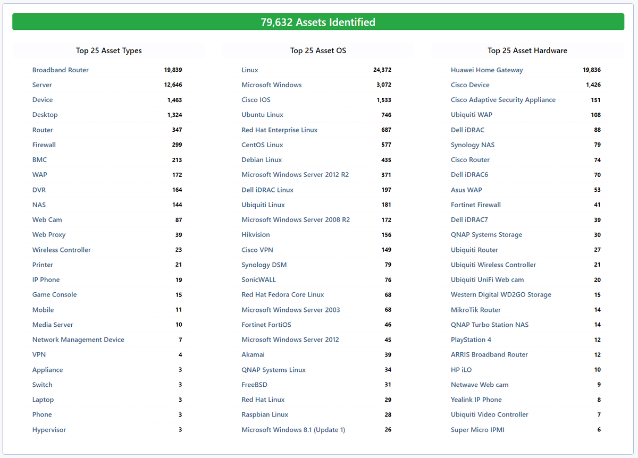Open the Web Proxy asset type
Image resolution: width=638 pixels, height=458 pixels.
49,235
